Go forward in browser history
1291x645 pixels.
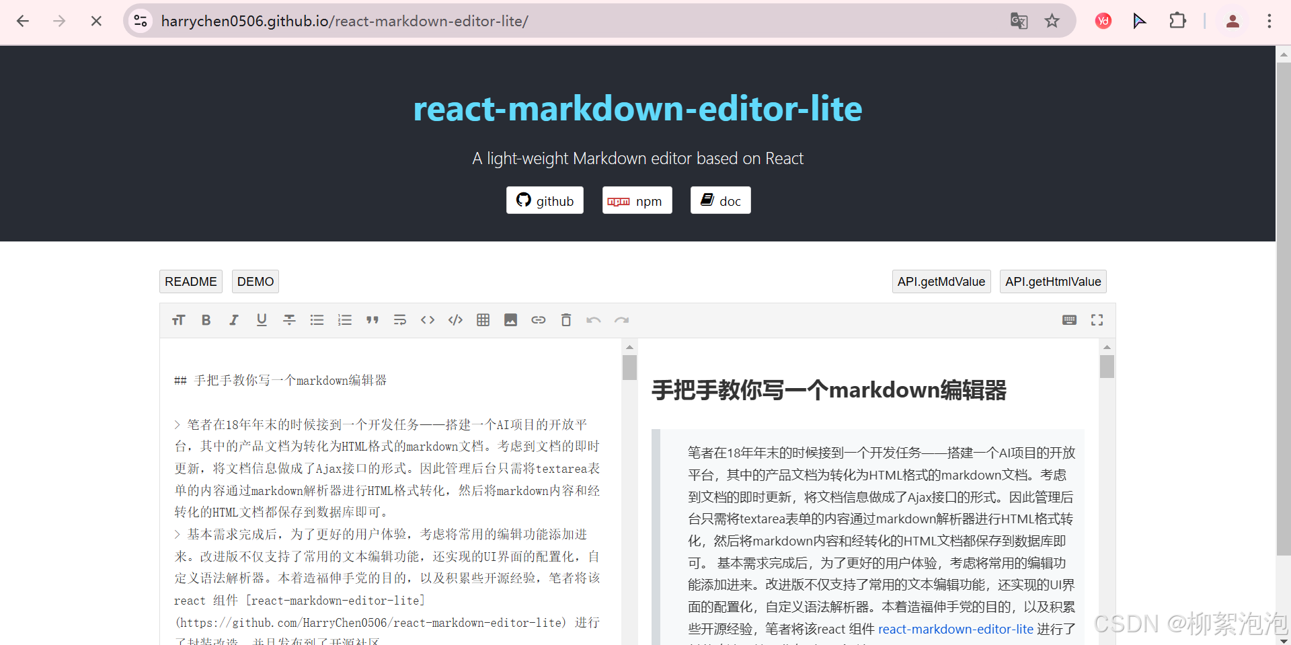click(x=59, y=21)
